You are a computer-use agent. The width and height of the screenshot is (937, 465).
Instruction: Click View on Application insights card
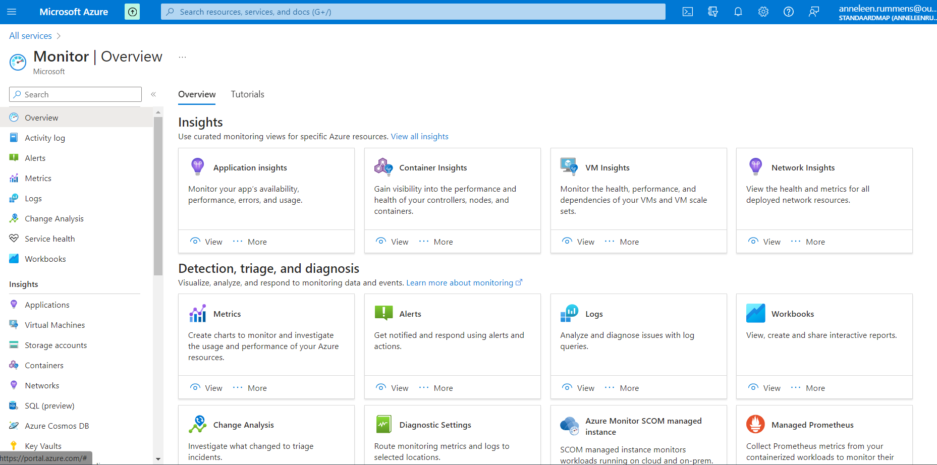206,242
